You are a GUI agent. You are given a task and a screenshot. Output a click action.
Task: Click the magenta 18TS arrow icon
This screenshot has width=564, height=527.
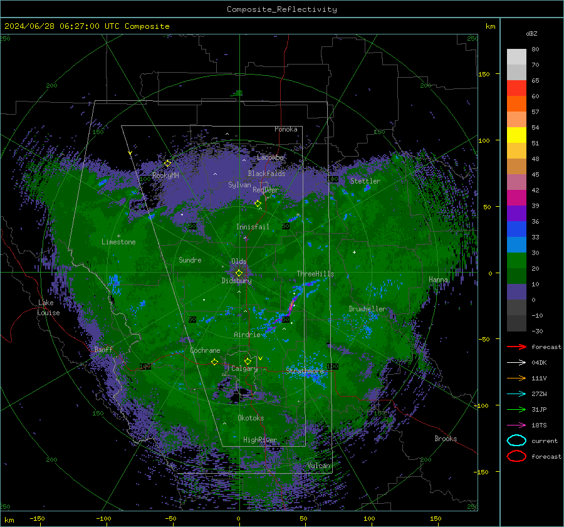(516, 425)
